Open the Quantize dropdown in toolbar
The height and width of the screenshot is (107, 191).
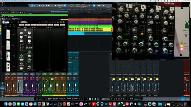pos(73,6)
